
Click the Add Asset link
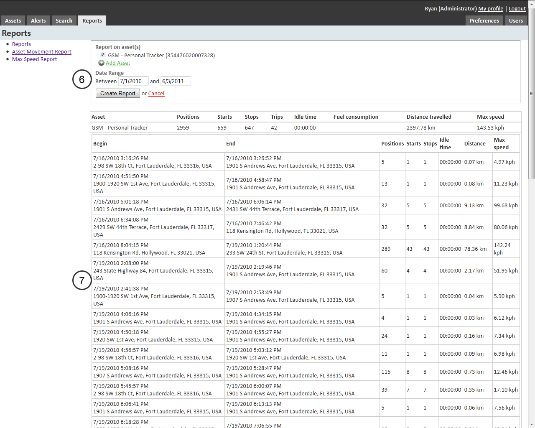[118, 63]
